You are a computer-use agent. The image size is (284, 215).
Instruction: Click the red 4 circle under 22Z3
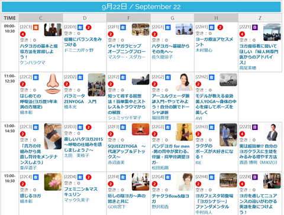point(242,134)
